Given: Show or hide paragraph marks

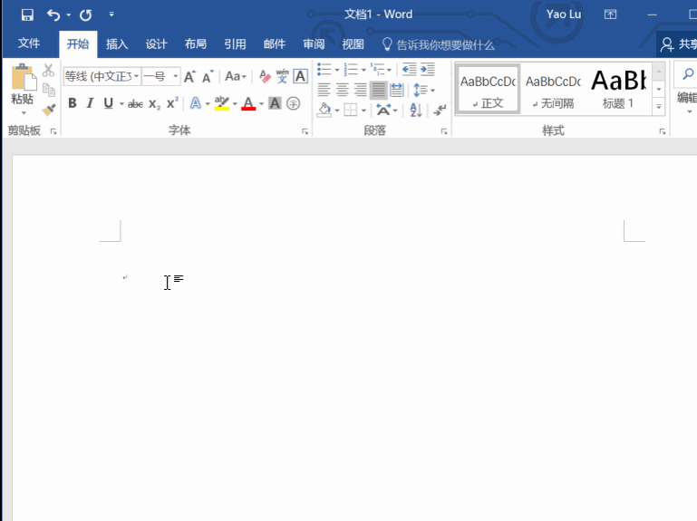Looking at the screenshot, I should click(440, 110).
